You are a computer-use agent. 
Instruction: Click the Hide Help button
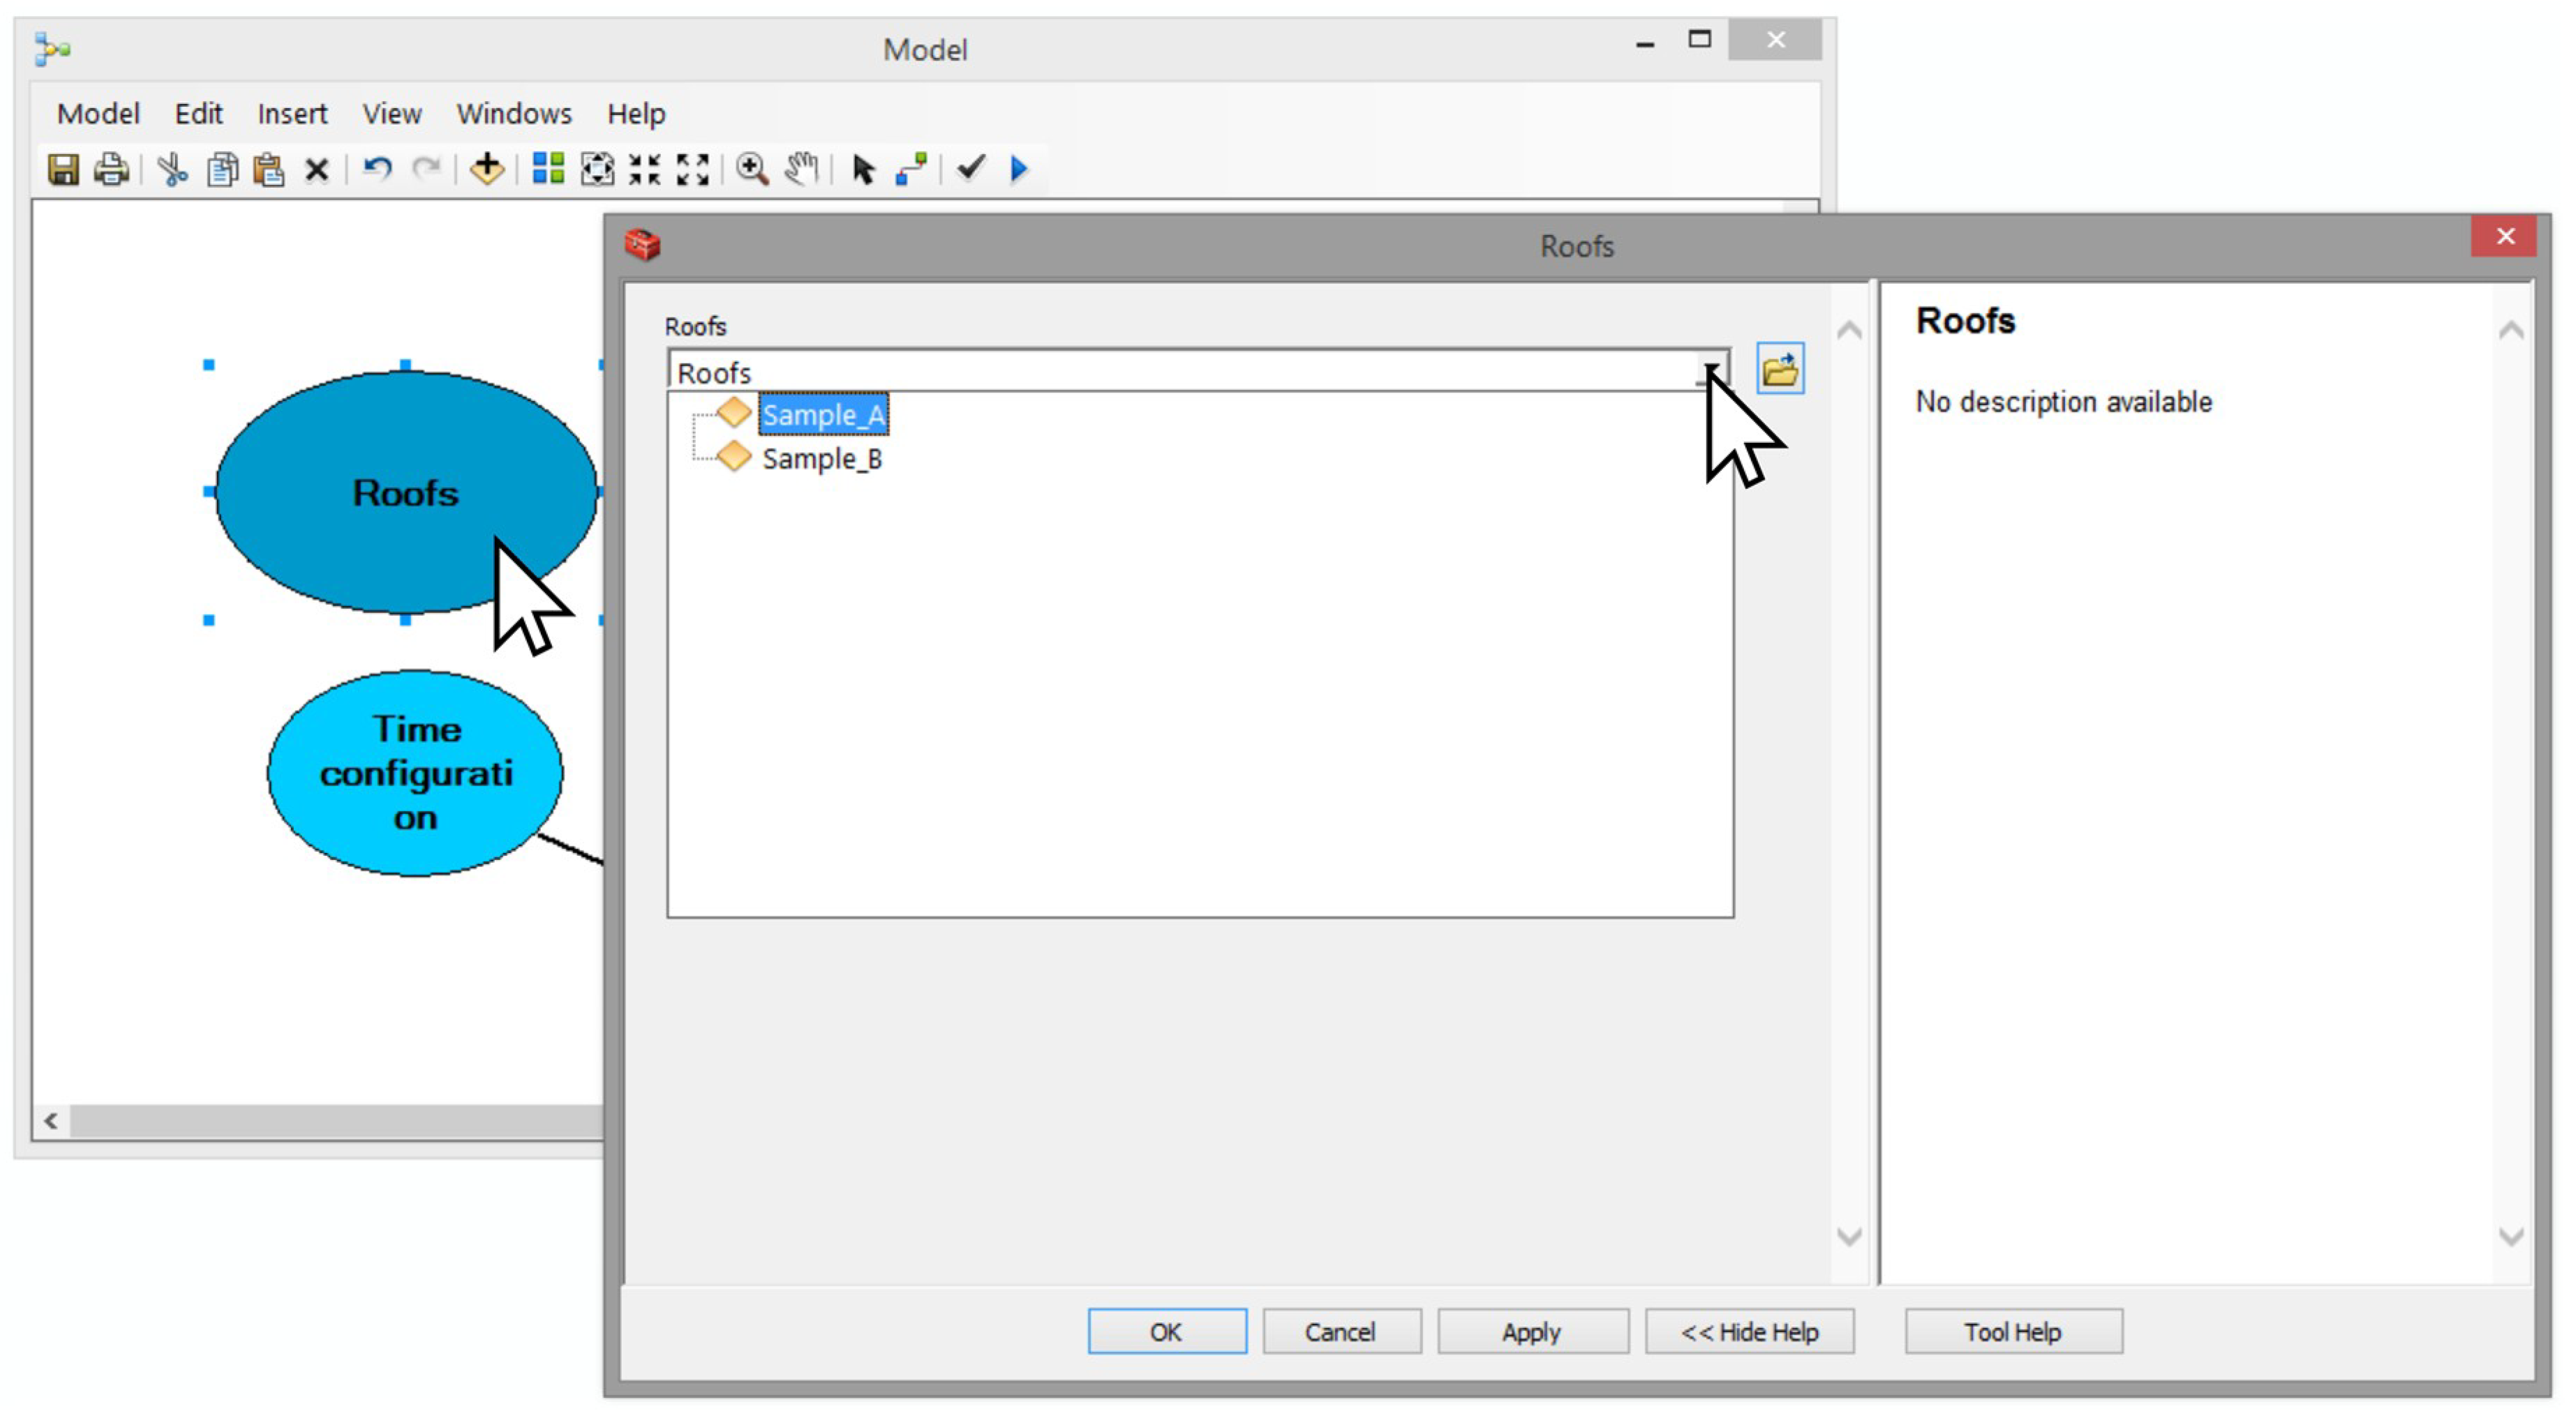pos(1749,1332)
